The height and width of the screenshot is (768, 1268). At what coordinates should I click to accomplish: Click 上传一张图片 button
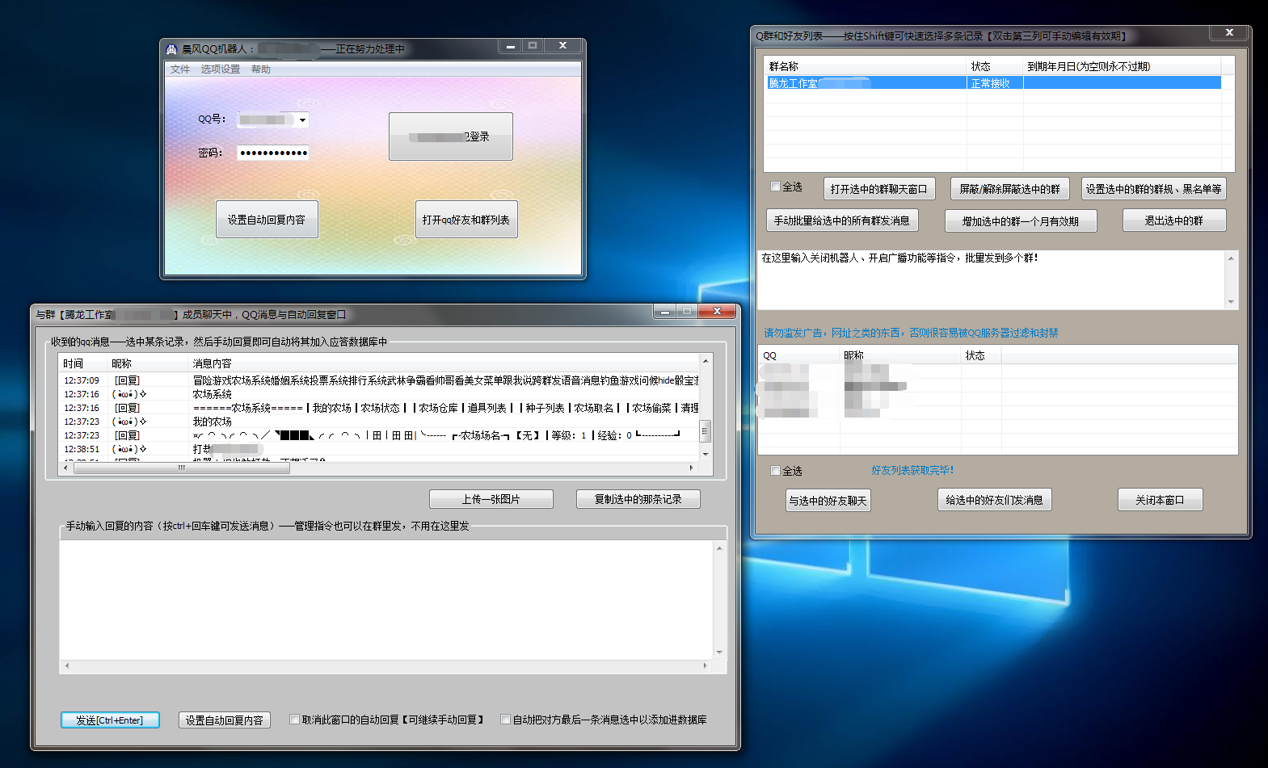tap(491, 499)
